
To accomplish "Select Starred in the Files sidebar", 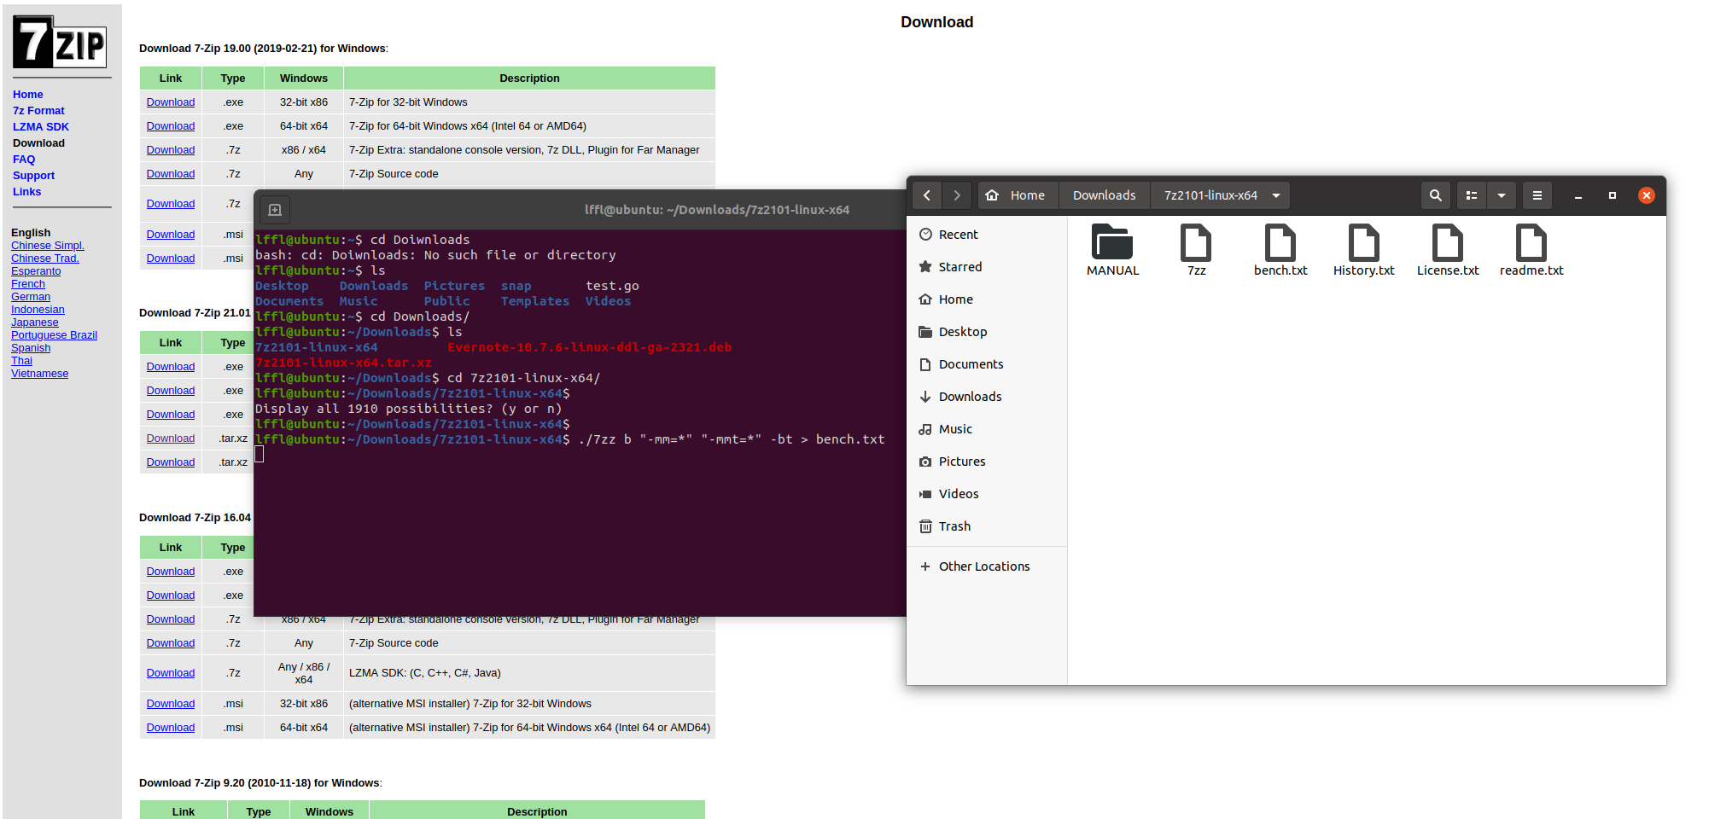I will tap(960, 266).
